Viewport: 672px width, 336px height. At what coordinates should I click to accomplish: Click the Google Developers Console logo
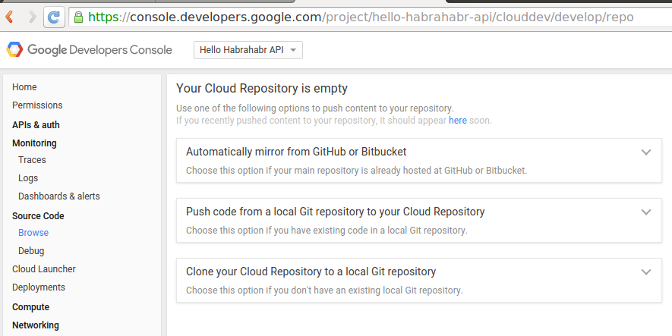point(89,50)
